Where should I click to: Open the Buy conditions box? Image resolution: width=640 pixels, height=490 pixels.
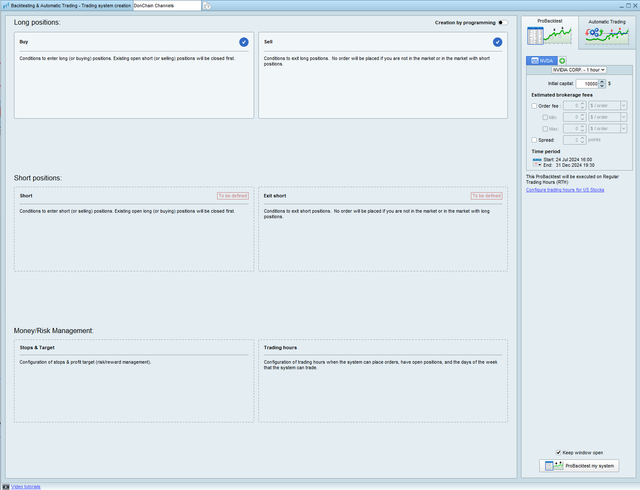coord(134,75)
